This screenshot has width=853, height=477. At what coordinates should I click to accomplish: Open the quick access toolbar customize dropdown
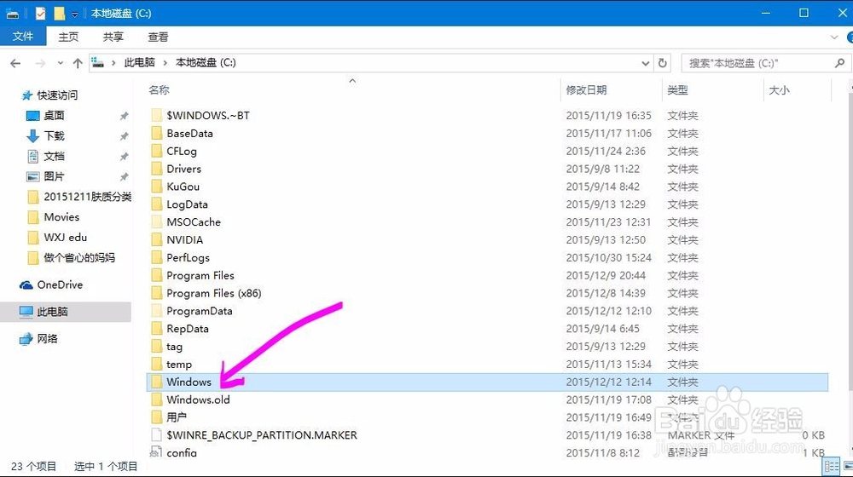(74, 14)
